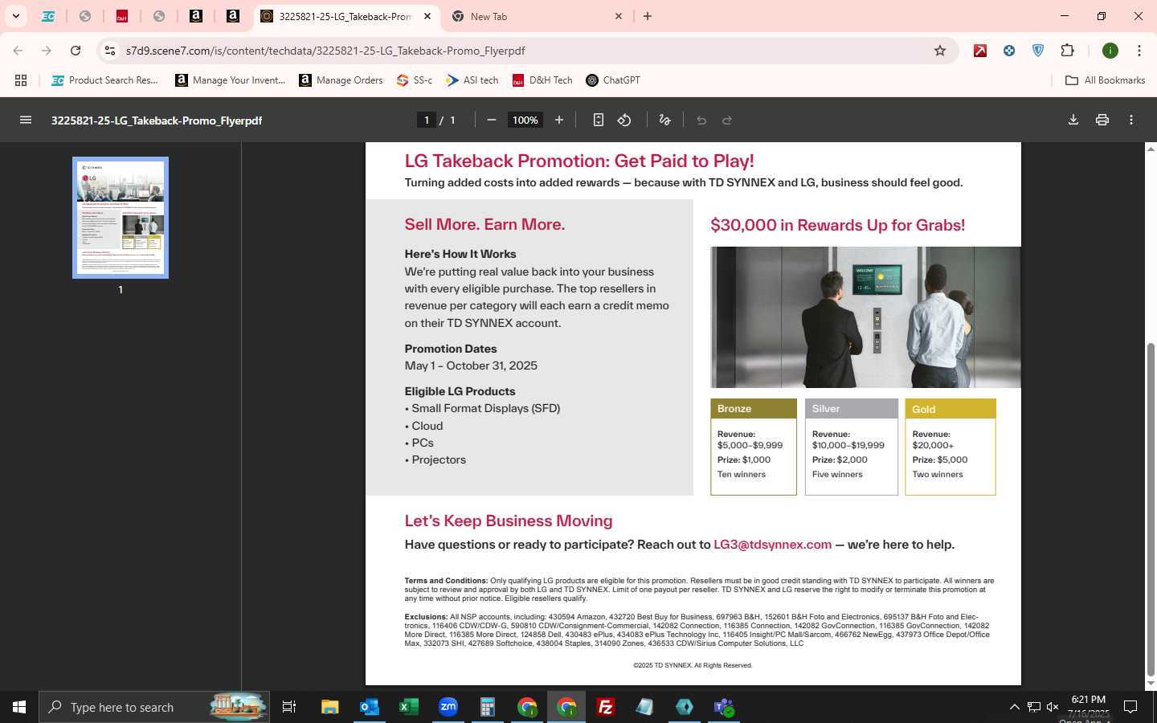Click the 100% zoom level field
Viewport: 1157px width, 723px height.
pyautogui.click(x=525, y=120)
